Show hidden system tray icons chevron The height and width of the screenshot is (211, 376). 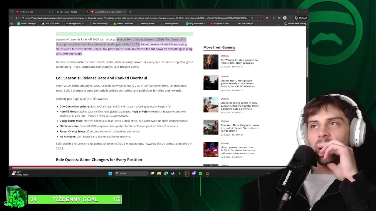tap(268, 173)
